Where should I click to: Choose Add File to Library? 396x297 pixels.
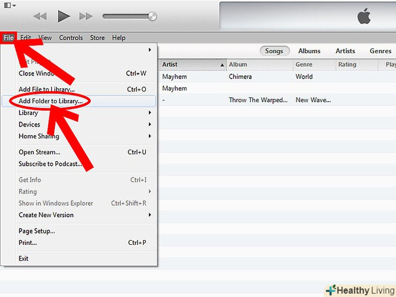click(78, 89)
